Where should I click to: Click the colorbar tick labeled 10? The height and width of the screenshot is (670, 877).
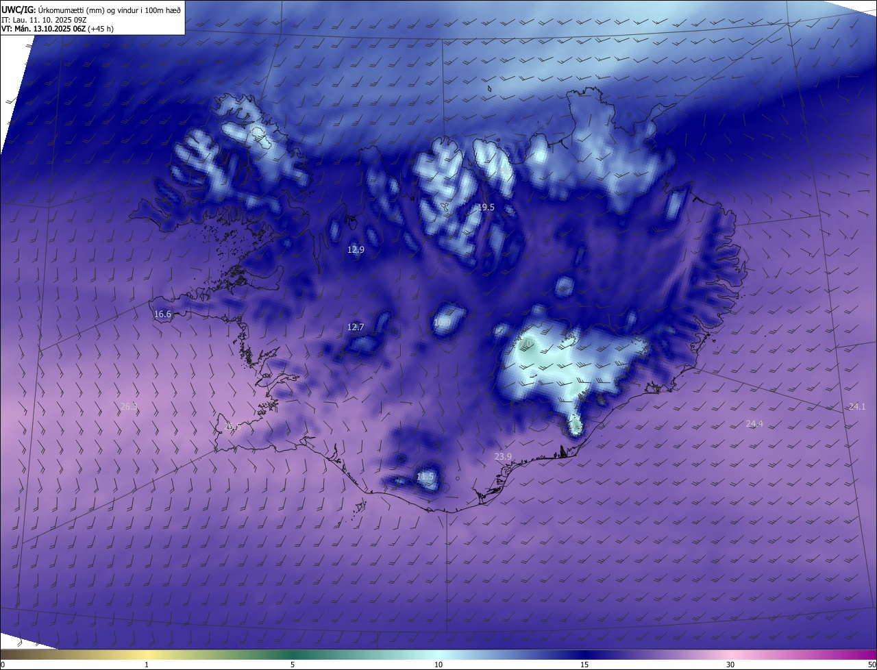tap(438, 665)
